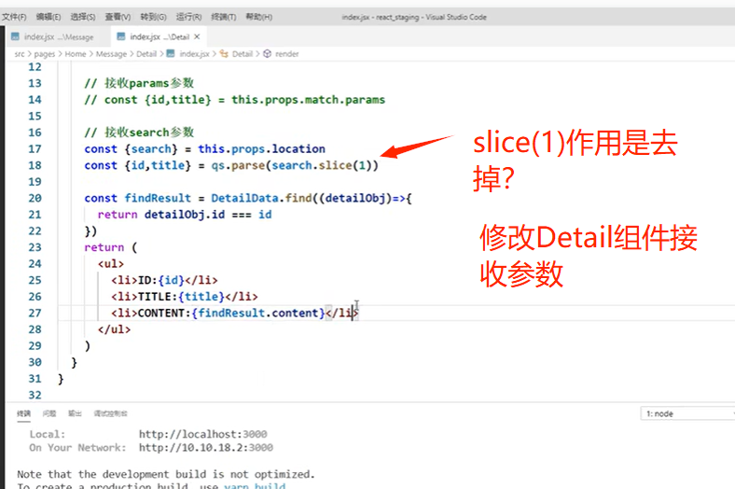Image resolution: width=735 pixels, height=489 pixels.
Task: Click line number 23 in the gutter
Action: pyautogui.click(x=35, y=247)
